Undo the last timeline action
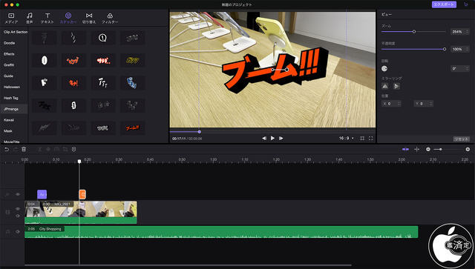 tap(7, 149)
